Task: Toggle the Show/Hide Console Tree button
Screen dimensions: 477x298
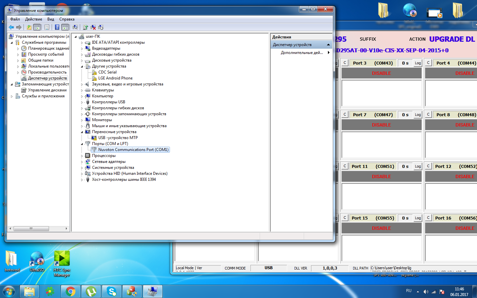Action: pyautogui.click(x=37, y=27)
